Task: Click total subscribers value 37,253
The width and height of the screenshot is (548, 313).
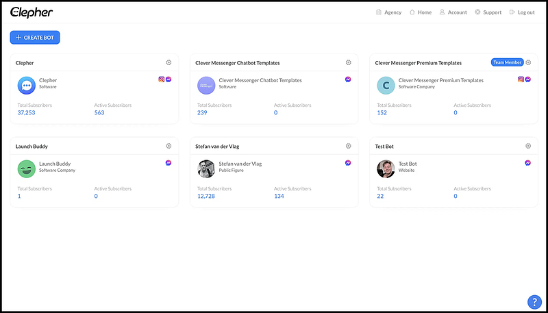Action: point(26,112)
